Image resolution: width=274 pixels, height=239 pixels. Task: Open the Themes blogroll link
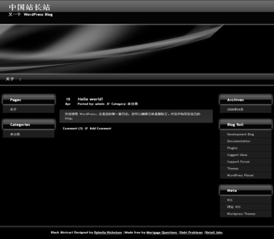pyautogui.click(x=233, y=168)
